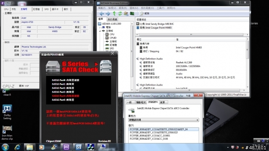Open graphics tab in CPU-Z
The image size is (269, 151).
click(x=55, y=9)
